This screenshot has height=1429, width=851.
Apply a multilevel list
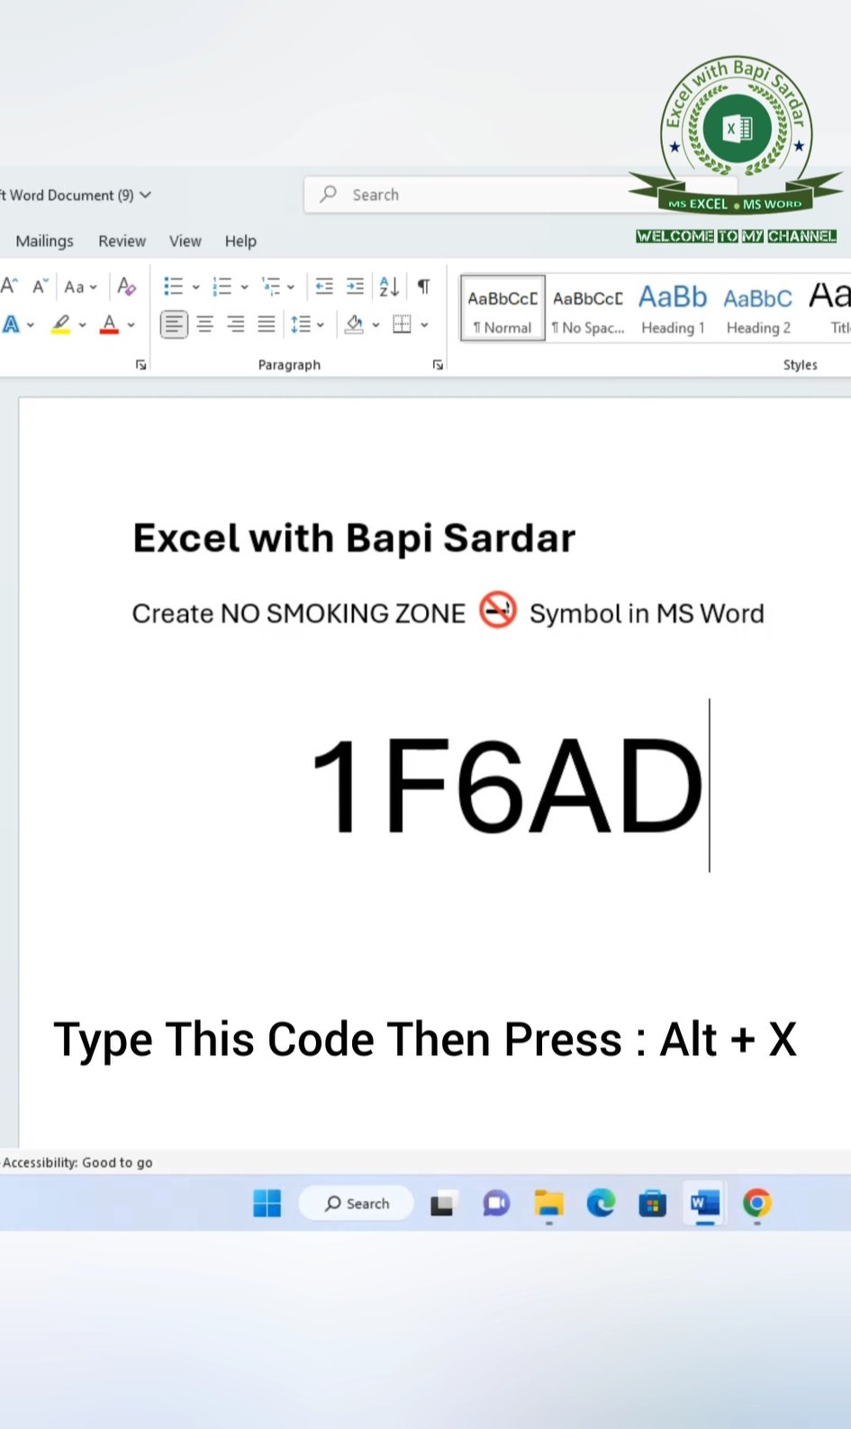[271, 287]
